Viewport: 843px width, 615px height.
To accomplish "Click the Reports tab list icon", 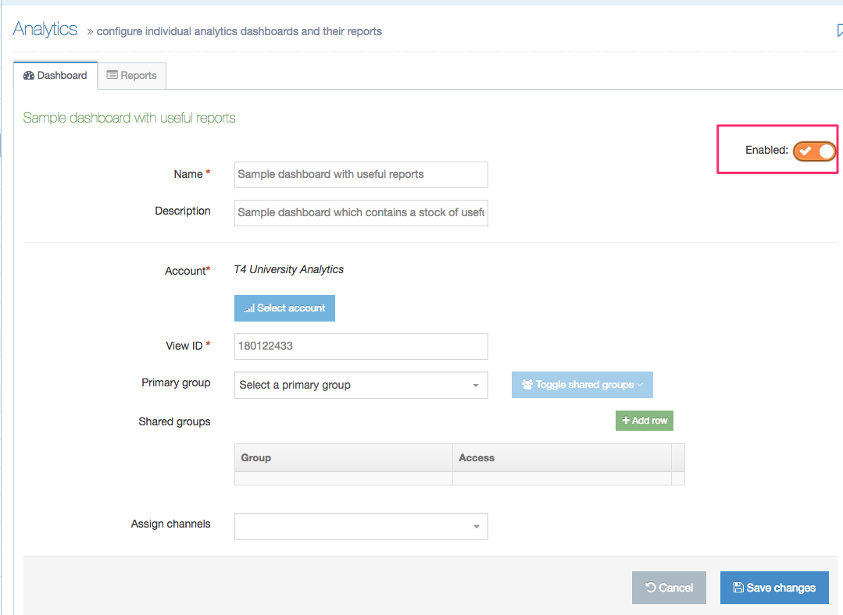I will (113, 76).
